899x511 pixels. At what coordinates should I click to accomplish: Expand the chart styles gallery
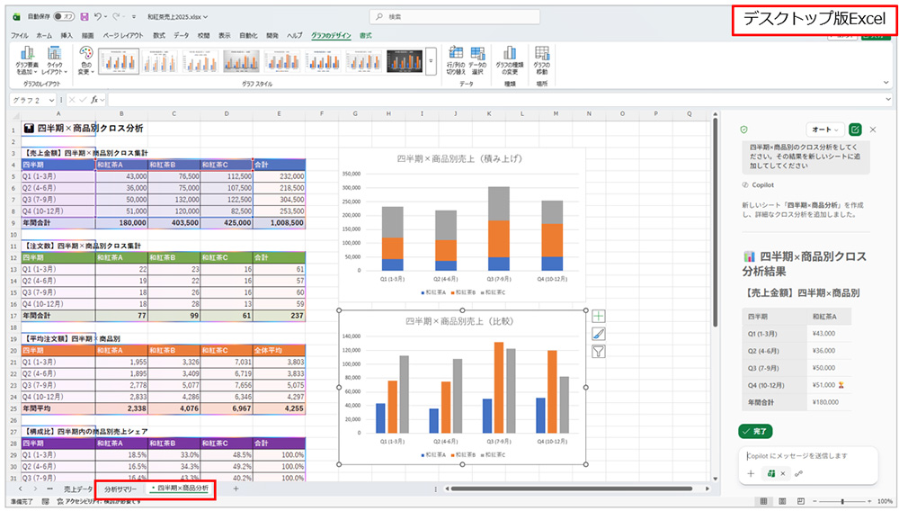pos(431,61)
